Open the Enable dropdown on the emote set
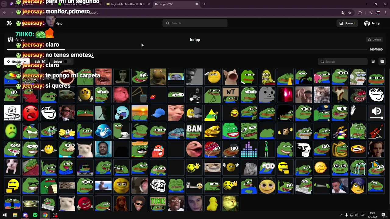 click(17, 61)
